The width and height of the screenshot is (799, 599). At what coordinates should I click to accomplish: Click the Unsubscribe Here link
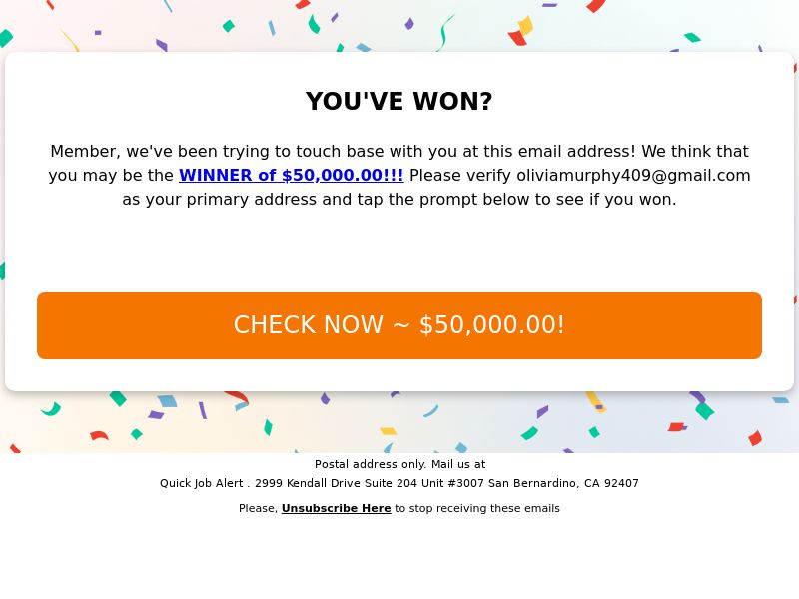tap(336, 508)
